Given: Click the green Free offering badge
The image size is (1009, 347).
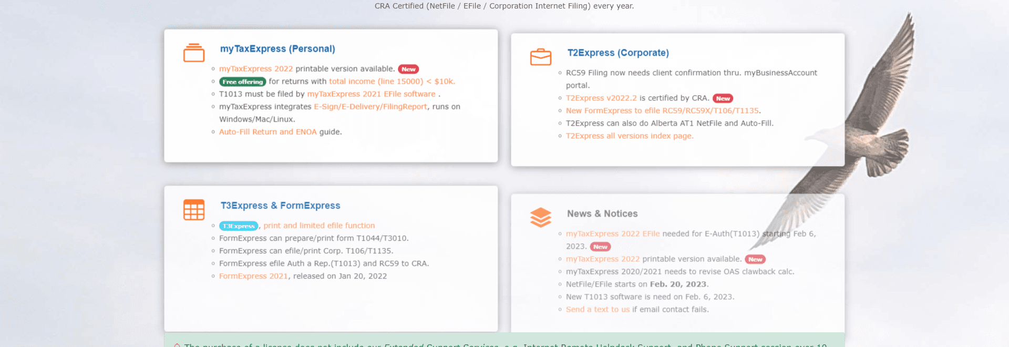Looking at the screenshot, I should pyautogui.click(x=243, y=82).
